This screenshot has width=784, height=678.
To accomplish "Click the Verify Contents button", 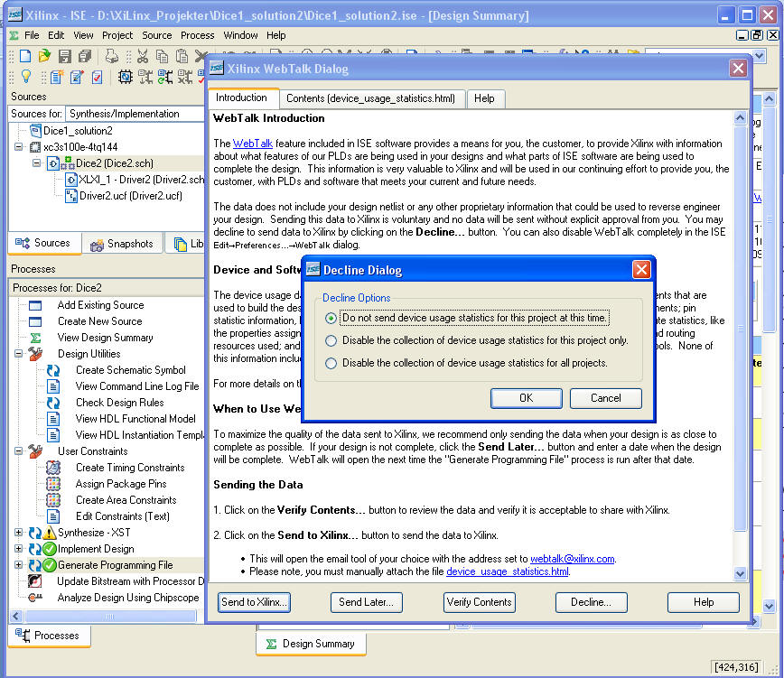I will [x=479, y=602].
